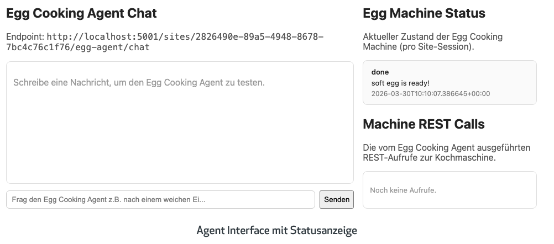
Task: Focus the 'Frag den Egg Cooking Agent' input
Action: (x=160, y=199)
